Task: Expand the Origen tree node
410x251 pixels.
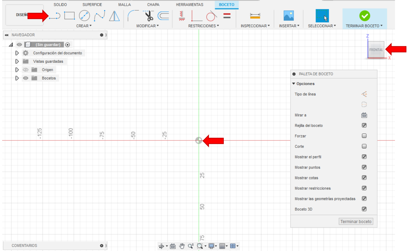Action: pyautogui.click(x=17, y=70)
